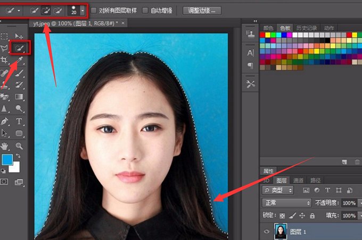Switch to the 通道 tab
Image resolution: width=362 pixels, height=240 pixels.
coord(298,180)
